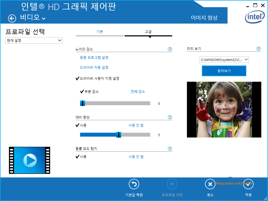This screenshot has width=268, height=201.
Task: Click the 프로파일 저장 plus icon
Action: 172,184
